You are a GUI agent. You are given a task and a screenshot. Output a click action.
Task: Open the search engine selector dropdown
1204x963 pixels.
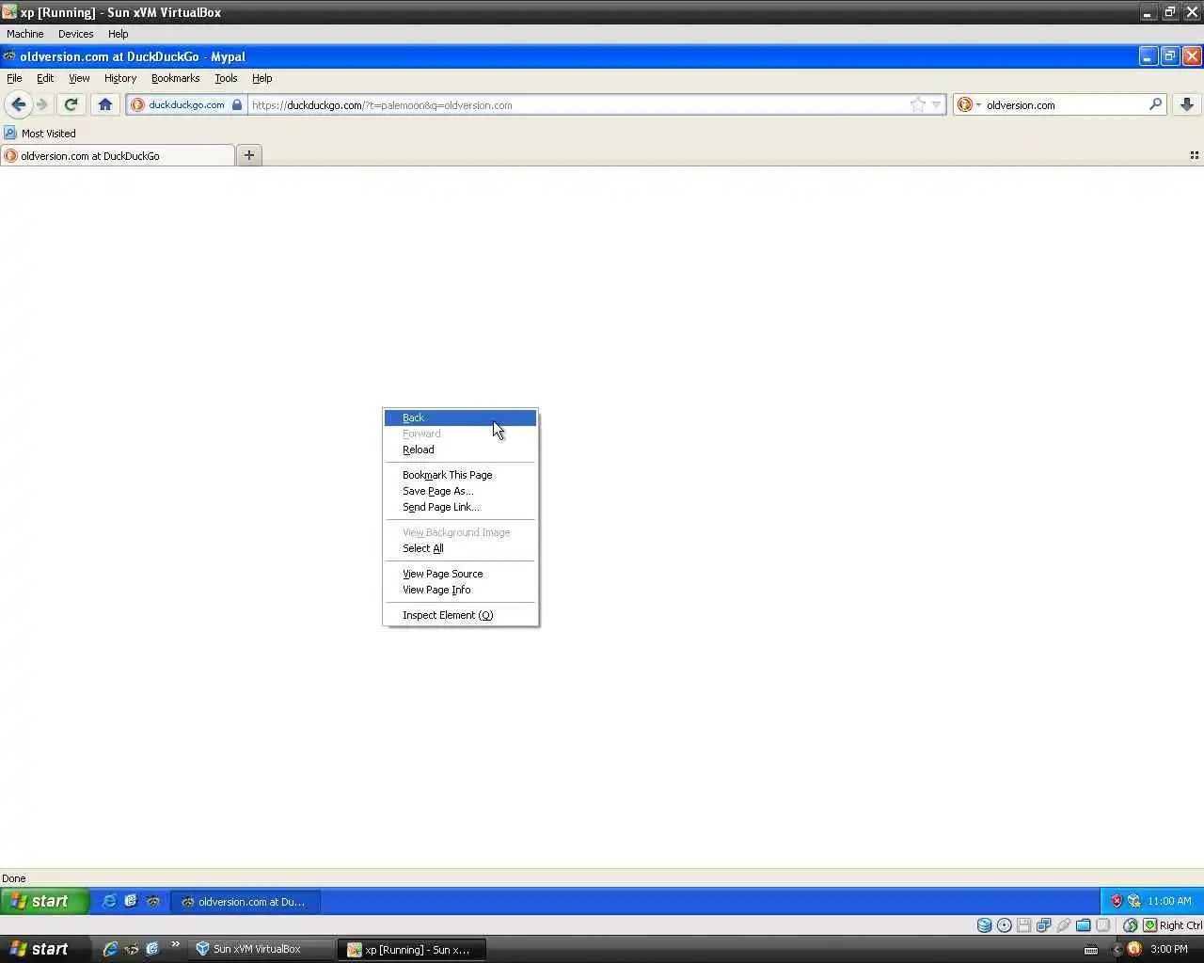(969, 104)
